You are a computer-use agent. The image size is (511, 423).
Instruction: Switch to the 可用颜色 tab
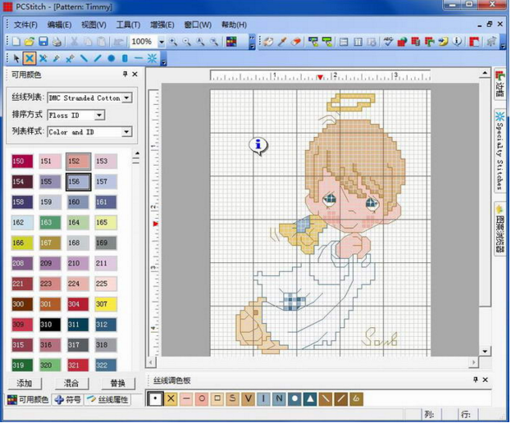point(28,399)
